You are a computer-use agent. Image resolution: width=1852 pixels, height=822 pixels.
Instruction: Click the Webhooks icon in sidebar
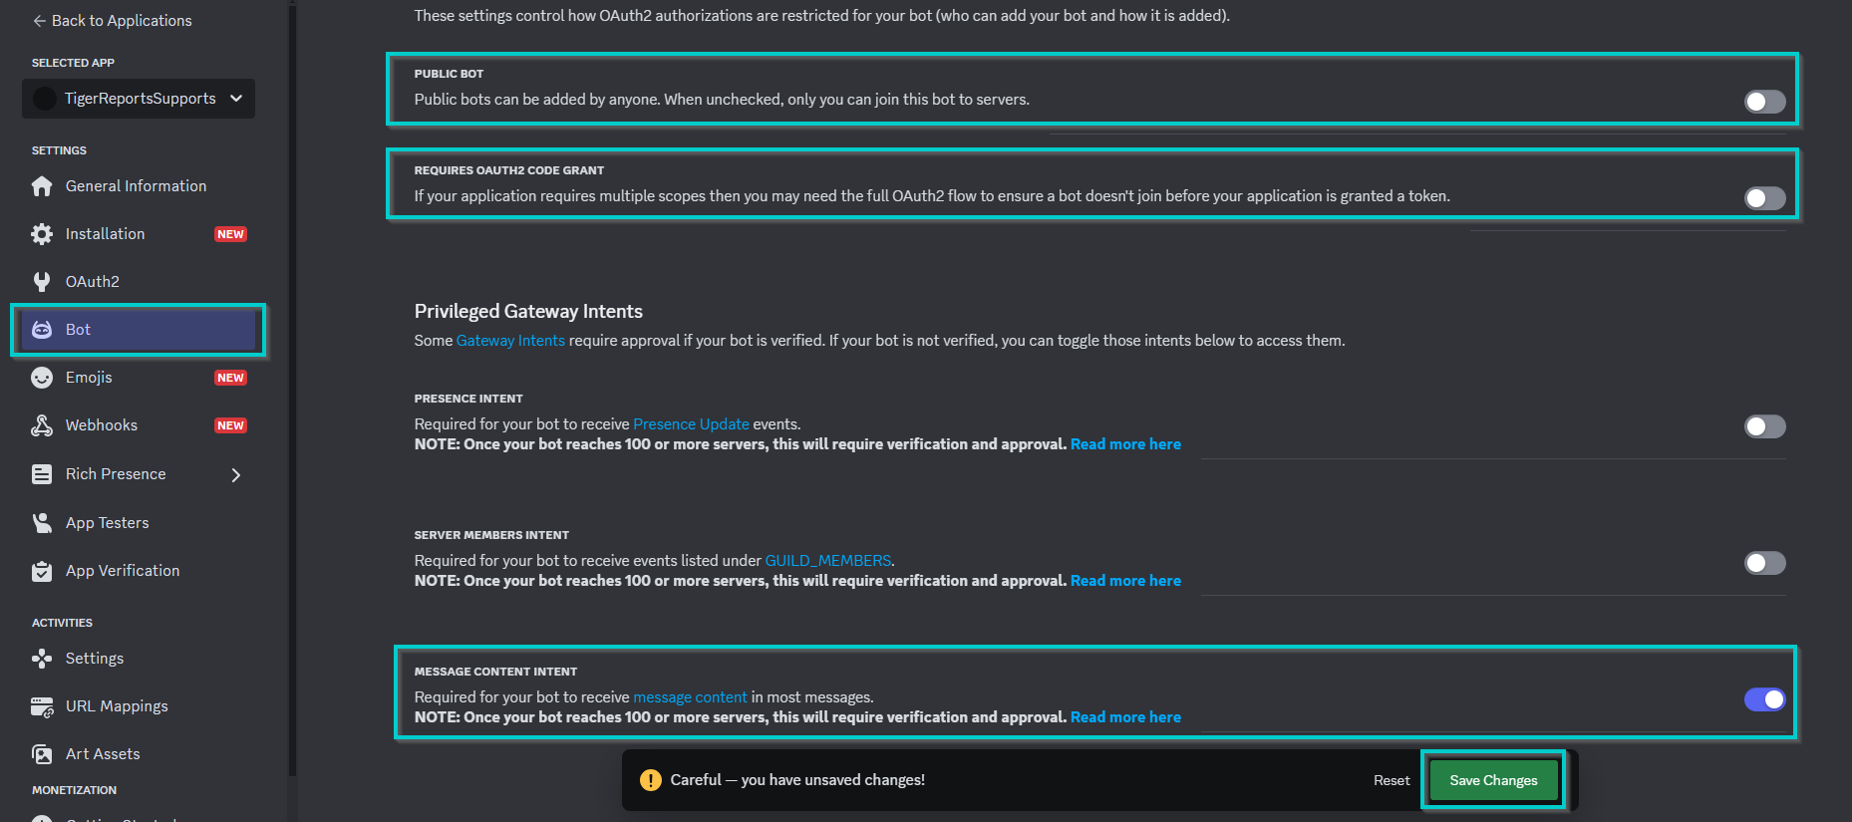pos(42,425)
